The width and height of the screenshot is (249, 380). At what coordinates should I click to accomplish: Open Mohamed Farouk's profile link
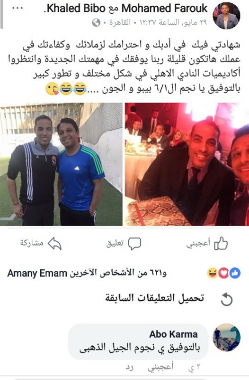(164, 8)
